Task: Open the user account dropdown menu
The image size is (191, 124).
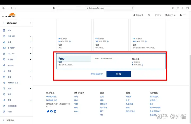Action: (182, 15)
